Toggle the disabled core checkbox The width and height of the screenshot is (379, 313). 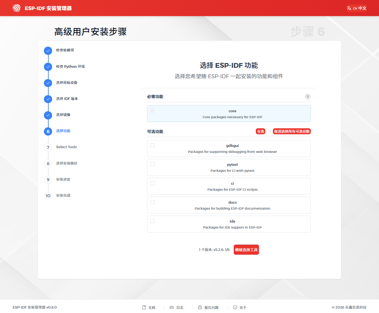click(x=152, y=111)
